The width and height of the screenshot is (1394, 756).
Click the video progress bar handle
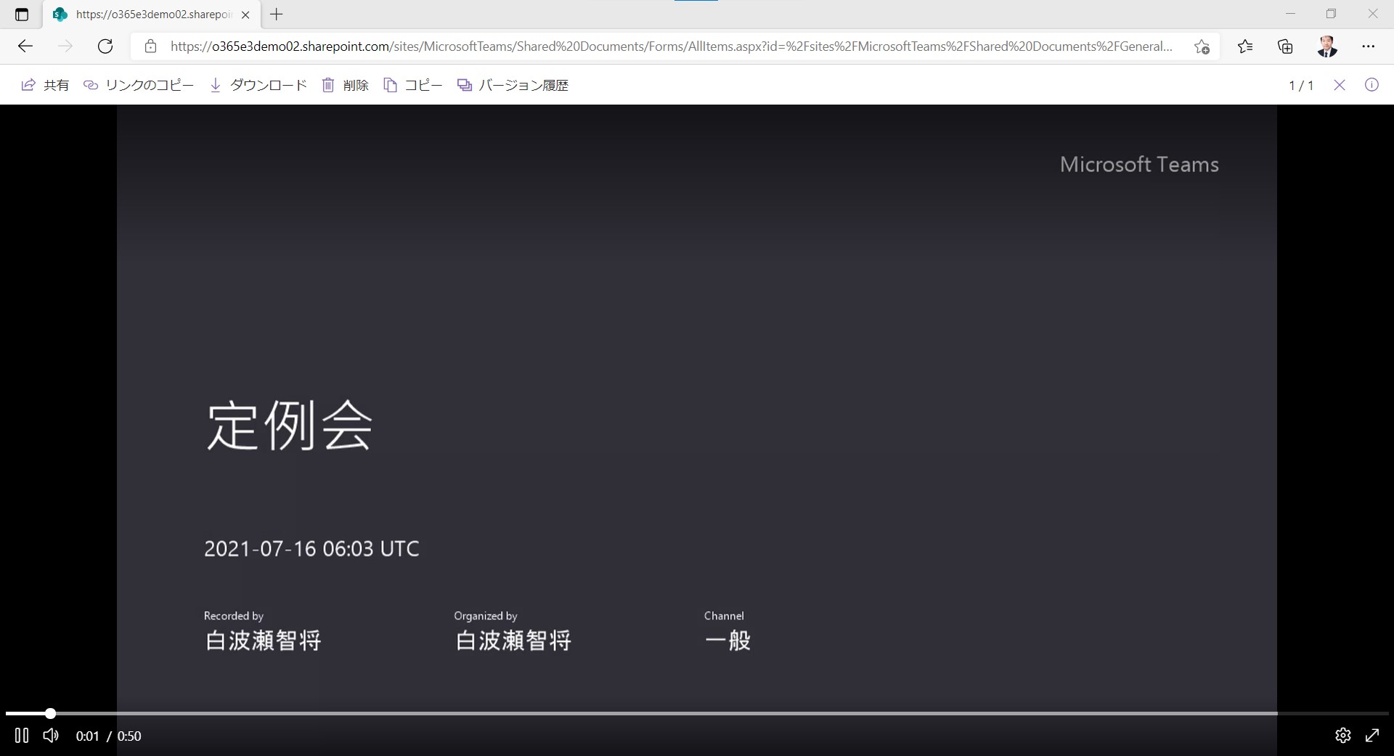coord(50,713)
